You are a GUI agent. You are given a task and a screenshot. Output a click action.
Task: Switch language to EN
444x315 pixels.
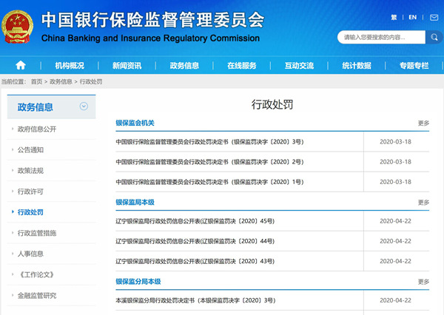coord(413,18)
